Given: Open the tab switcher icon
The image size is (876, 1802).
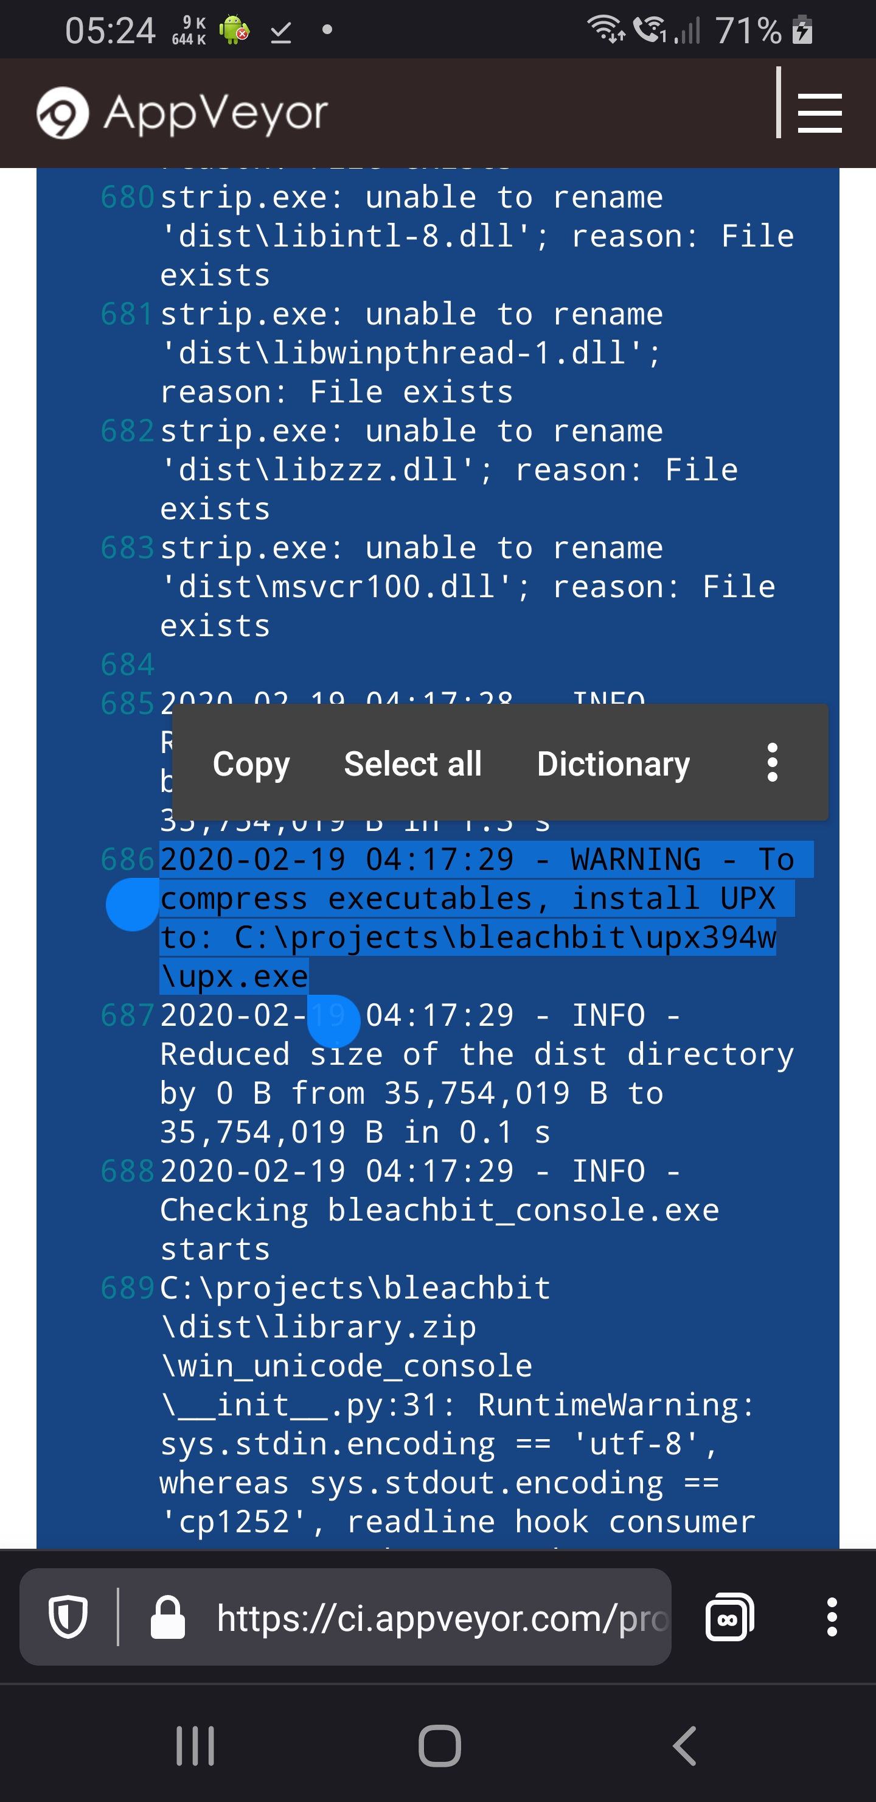Looking at the screenshot, I should coord(729,1618).
